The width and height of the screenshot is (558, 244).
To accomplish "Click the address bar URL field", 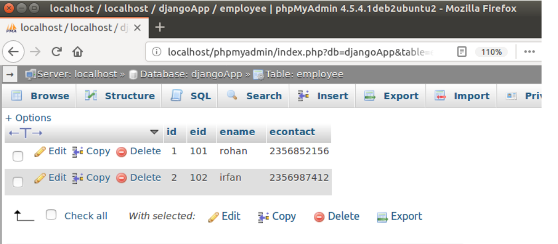I will 301,53.
